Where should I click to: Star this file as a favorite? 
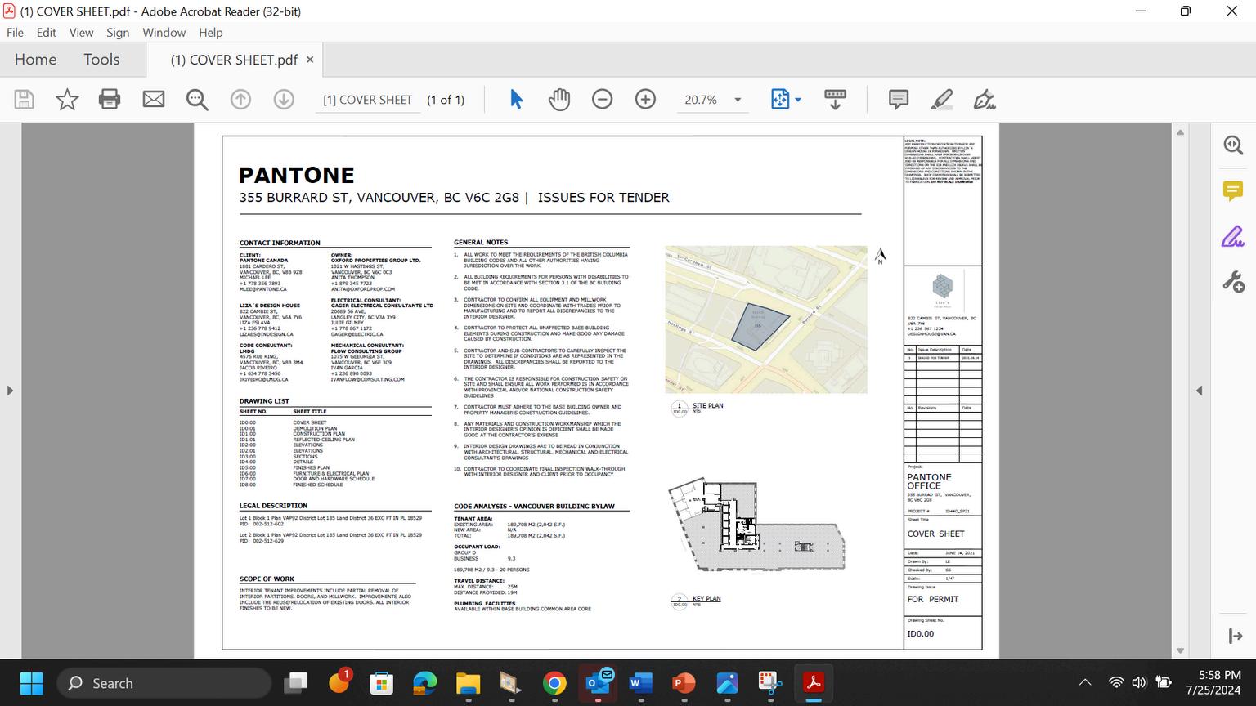point(67,100)
